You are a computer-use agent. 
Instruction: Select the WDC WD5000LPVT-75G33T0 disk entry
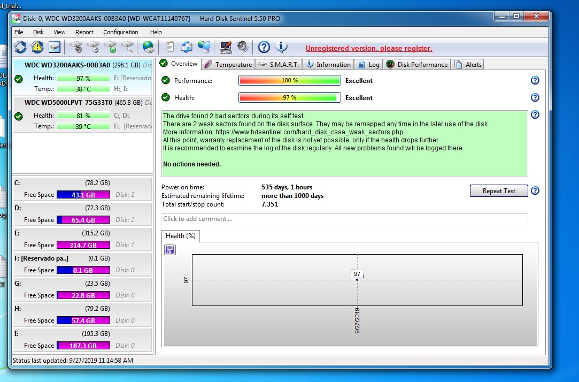coord(82,114)
